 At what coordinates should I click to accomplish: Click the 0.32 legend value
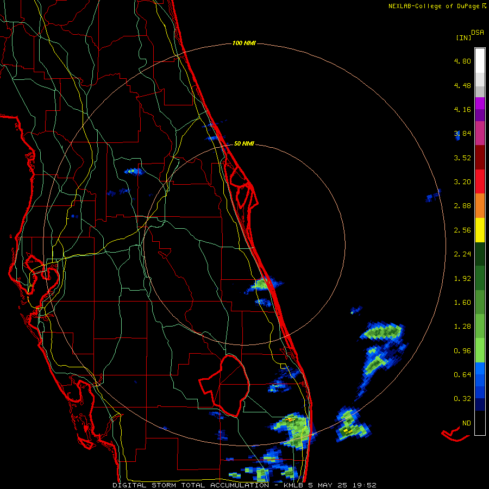[462, 399]
